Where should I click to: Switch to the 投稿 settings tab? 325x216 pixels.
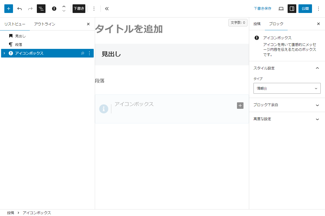pyautogui.click(x=257, y=24)
